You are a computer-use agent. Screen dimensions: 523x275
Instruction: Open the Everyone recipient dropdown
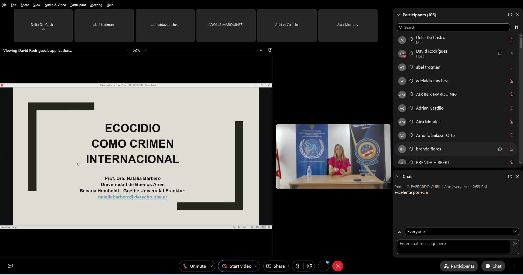(x=462, y=231)
